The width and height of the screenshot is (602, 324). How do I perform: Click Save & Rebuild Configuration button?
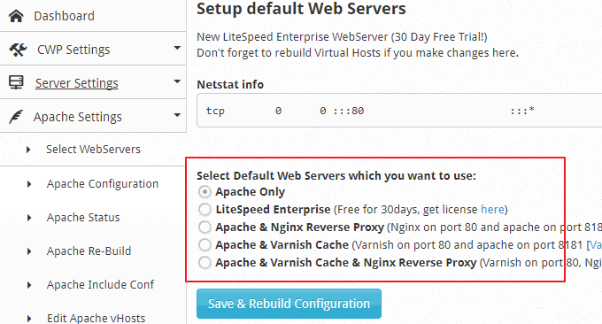289,304
